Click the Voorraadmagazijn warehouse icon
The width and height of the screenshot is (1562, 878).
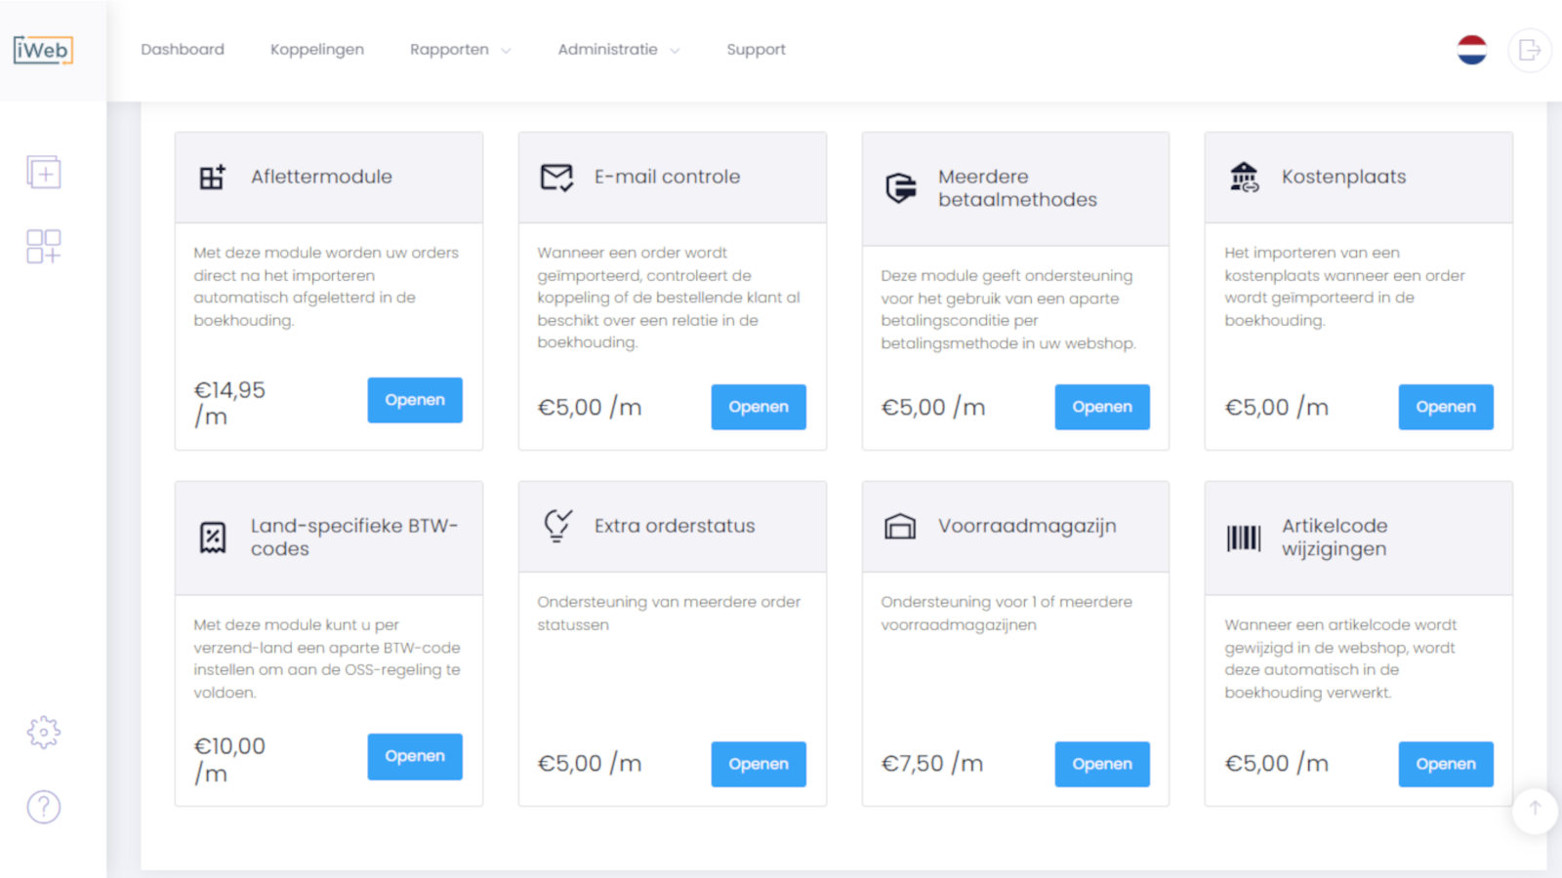(x=900, y=527)
